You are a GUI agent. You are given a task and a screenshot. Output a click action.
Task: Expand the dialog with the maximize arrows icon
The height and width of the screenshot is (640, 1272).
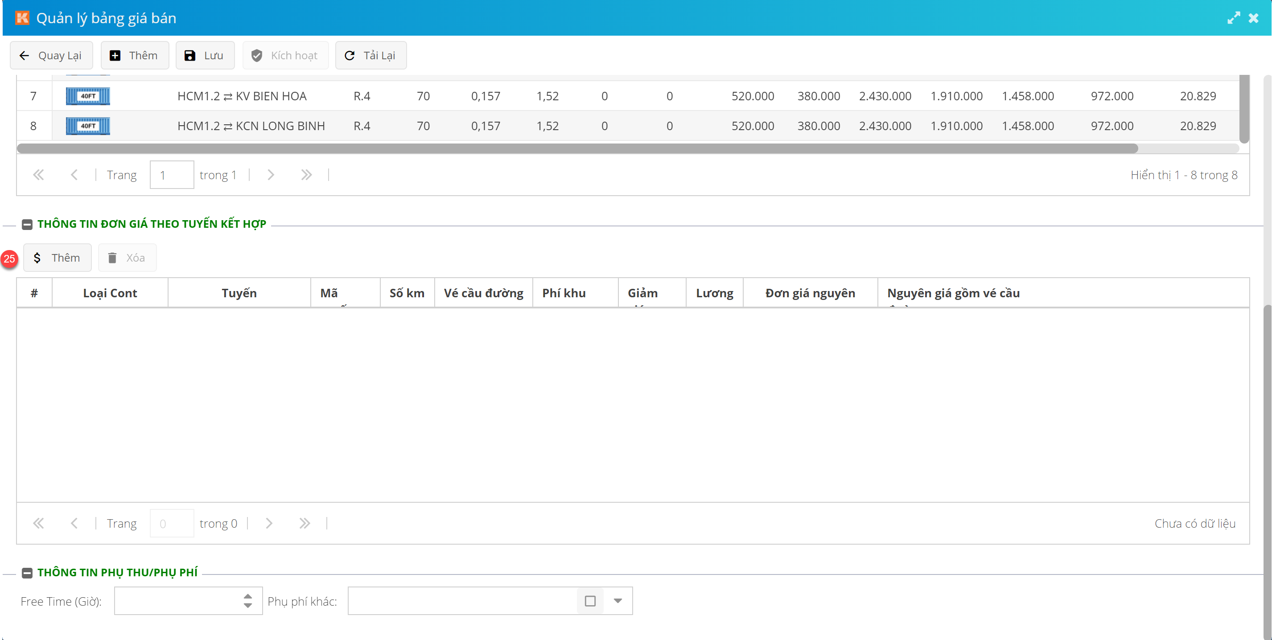[x=1233, y=18]
